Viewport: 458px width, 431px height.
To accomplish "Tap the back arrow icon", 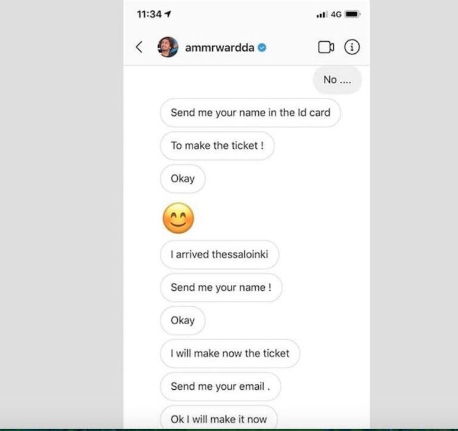I will pyautogui.click(x=139, y=47).
